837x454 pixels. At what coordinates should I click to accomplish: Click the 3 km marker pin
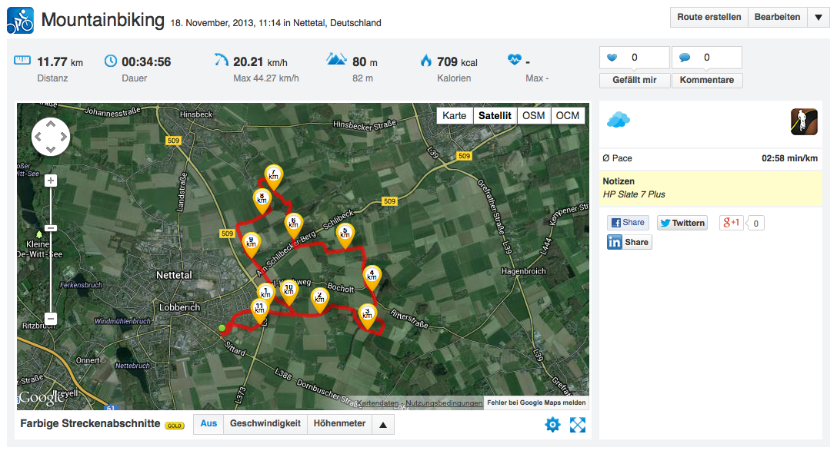(x=367, y=316)
